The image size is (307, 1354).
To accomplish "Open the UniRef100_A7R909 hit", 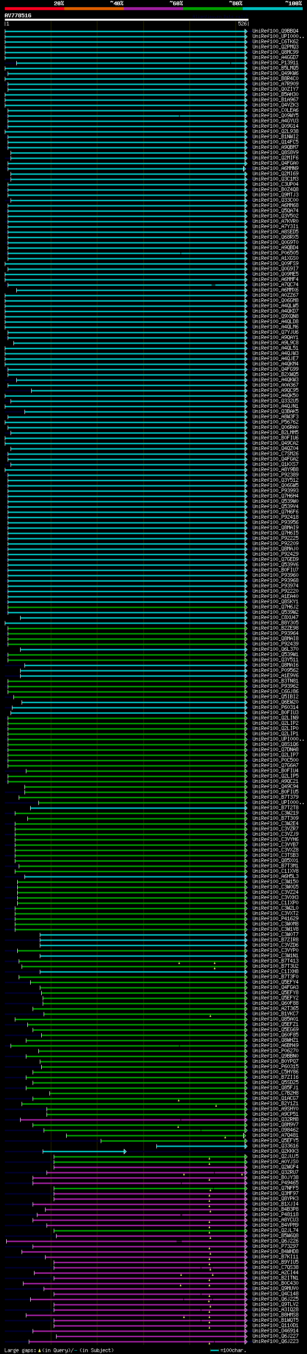I will (x=275, y=84).
